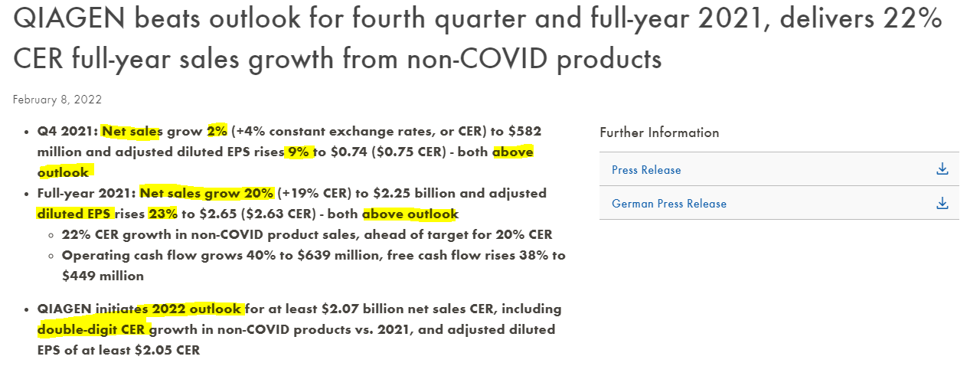This screenshot has width=980, height=376.
Task: Click the Further Information heading
Action: point(659,132)
